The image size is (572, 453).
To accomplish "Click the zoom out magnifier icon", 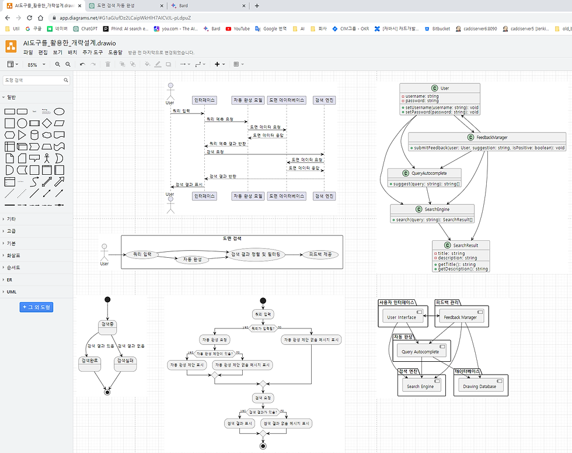I will 68,64.
